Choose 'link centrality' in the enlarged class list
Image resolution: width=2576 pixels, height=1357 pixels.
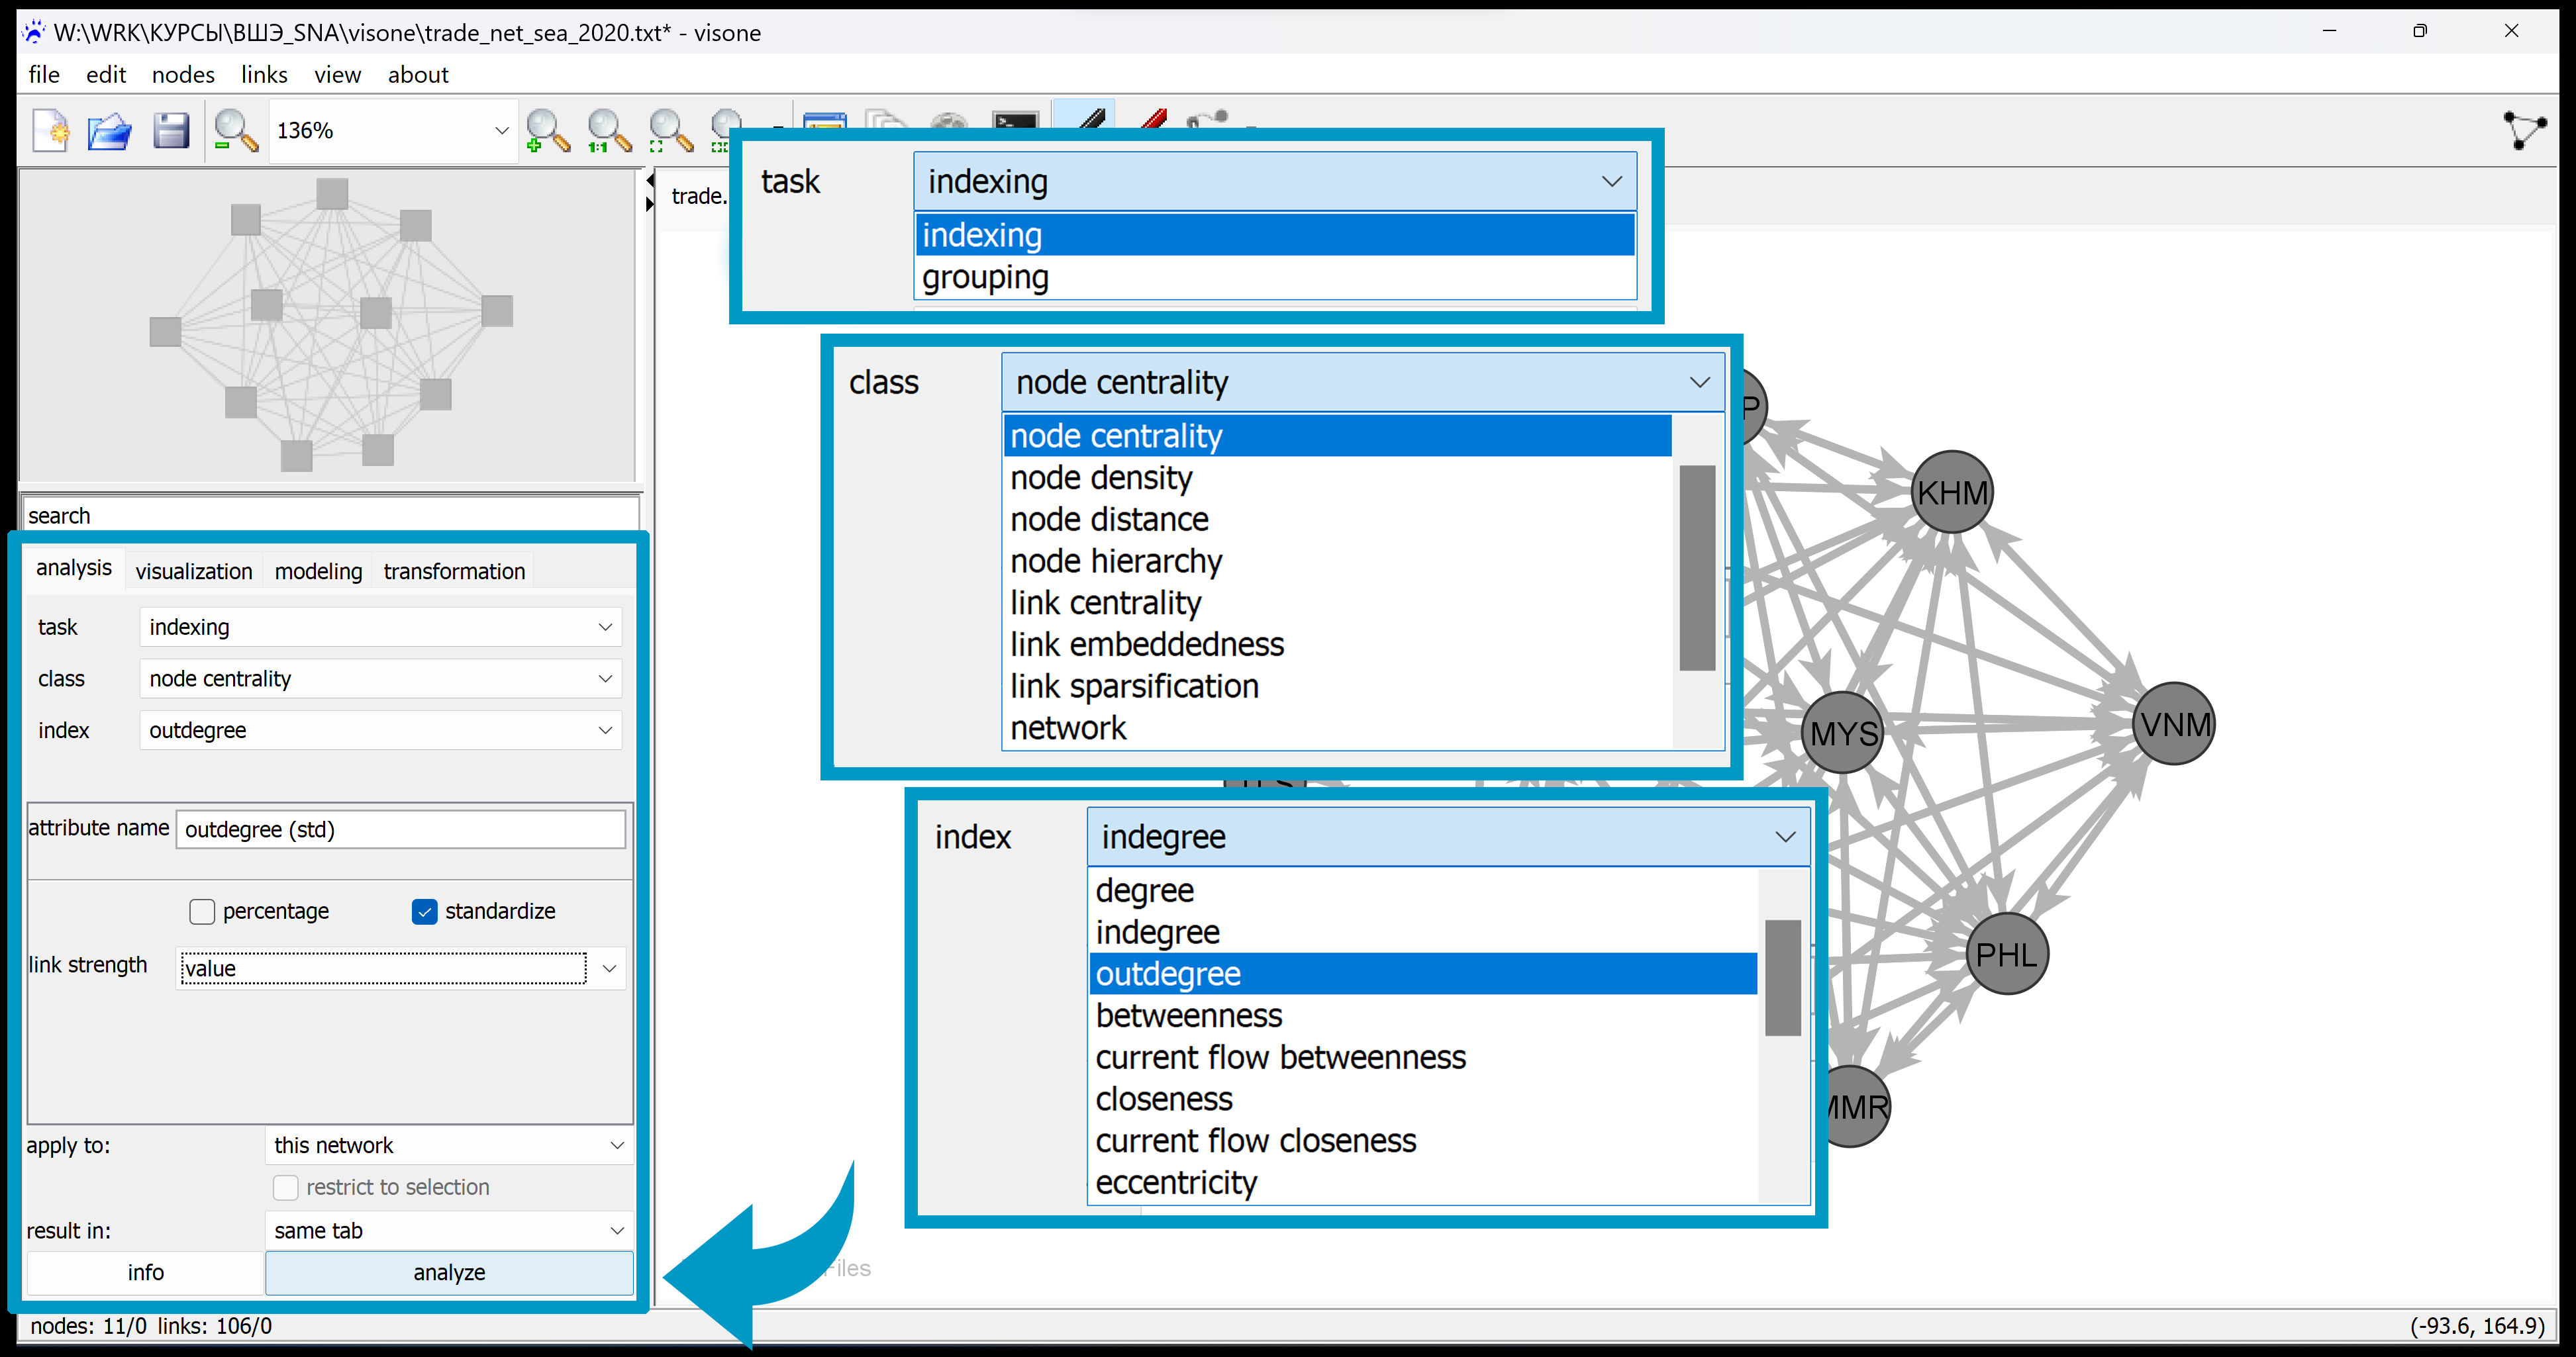(x=1337, y=604)
